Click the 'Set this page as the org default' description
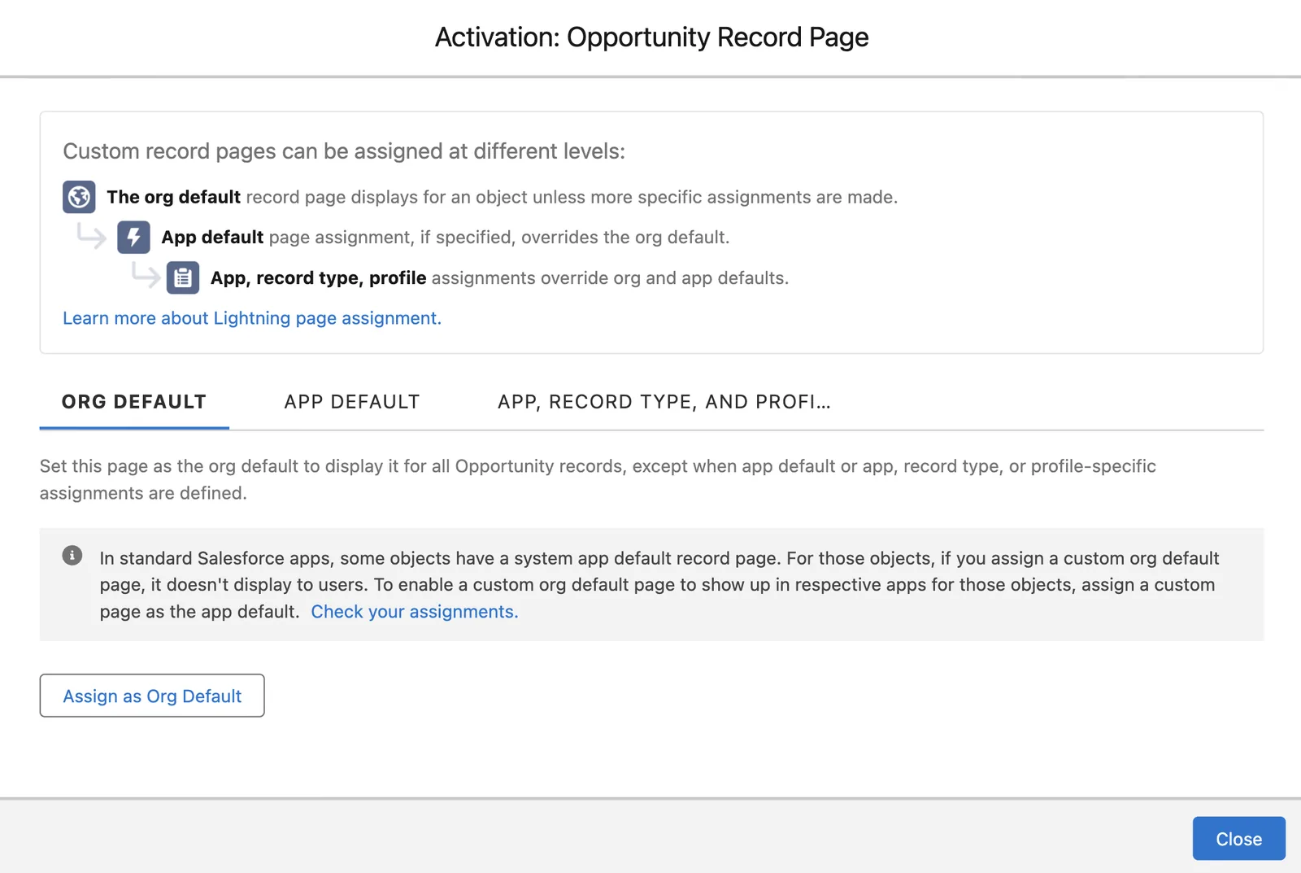This screenshot has width=1301, height=873. pos(598,479)
